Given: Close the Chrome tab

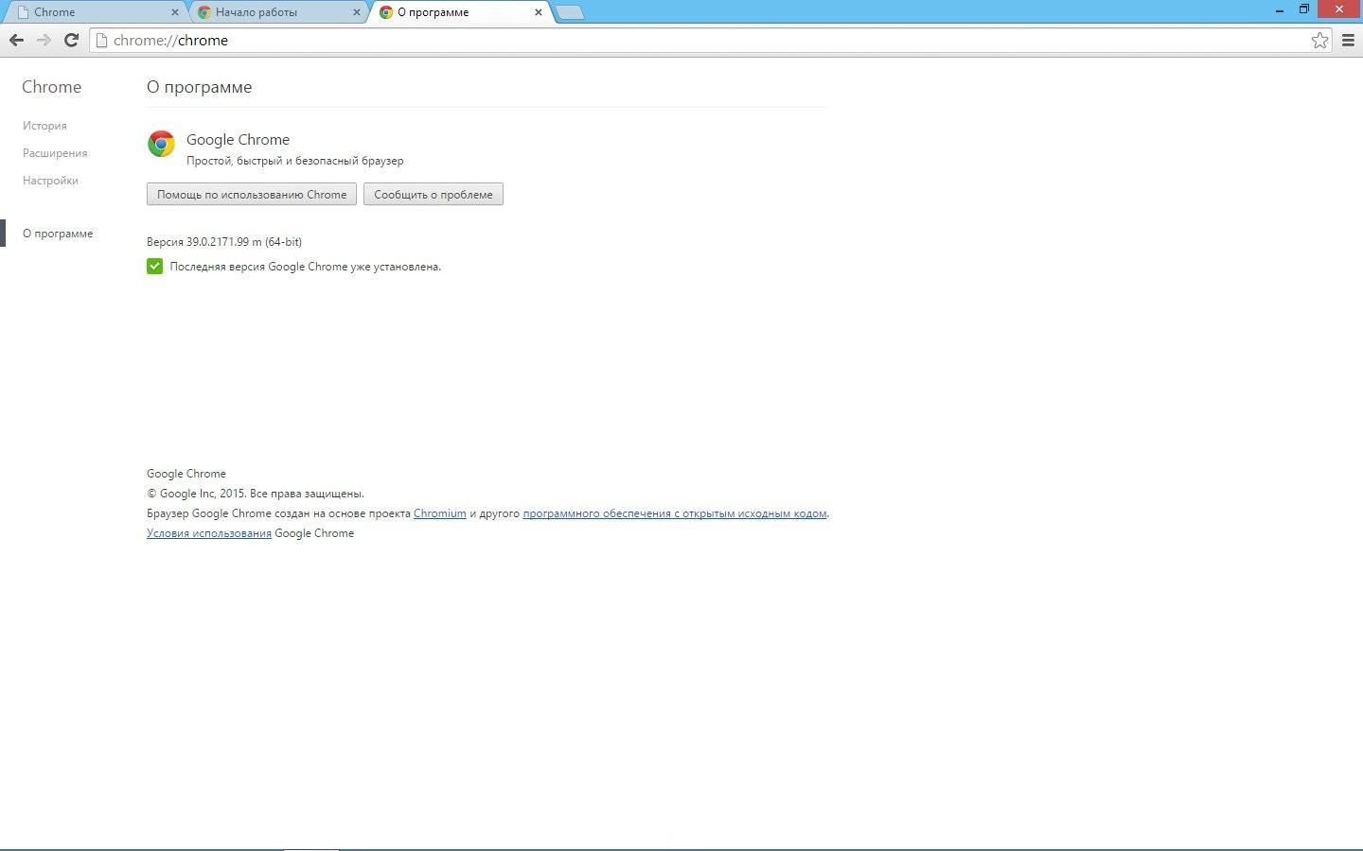Looking at the screenshot, I should coord(174,12).
